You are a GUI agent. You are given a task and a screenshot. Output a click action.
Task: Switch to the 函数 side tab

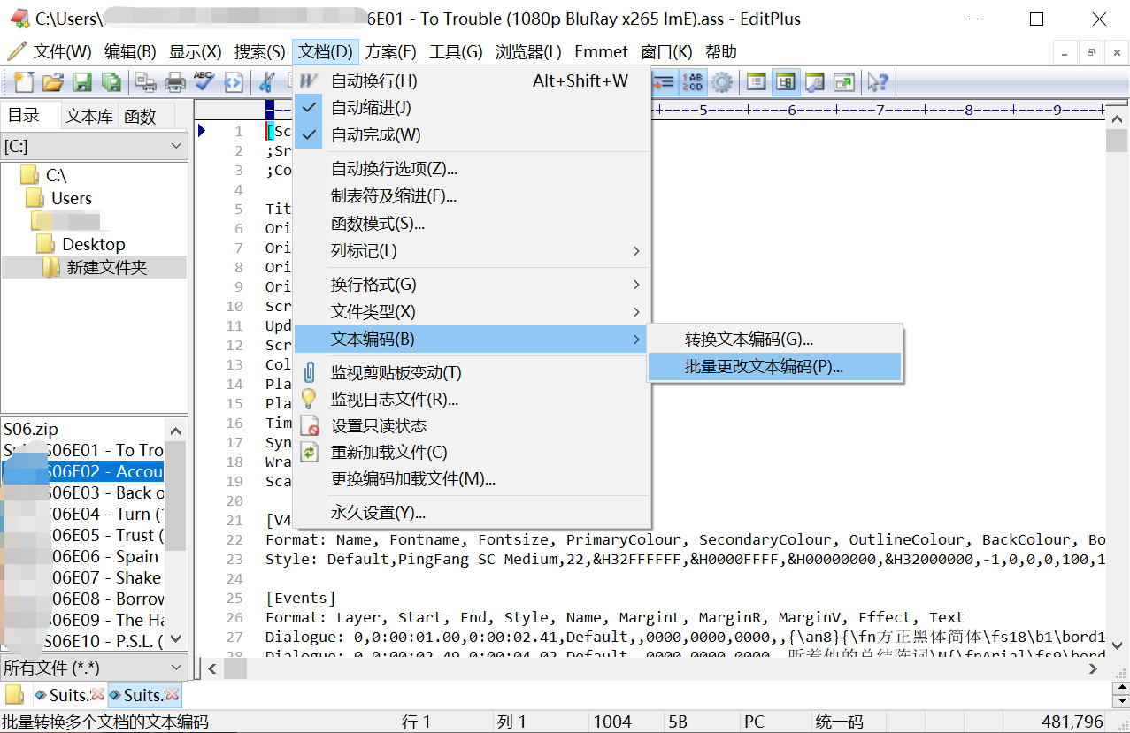pos(140,116)
